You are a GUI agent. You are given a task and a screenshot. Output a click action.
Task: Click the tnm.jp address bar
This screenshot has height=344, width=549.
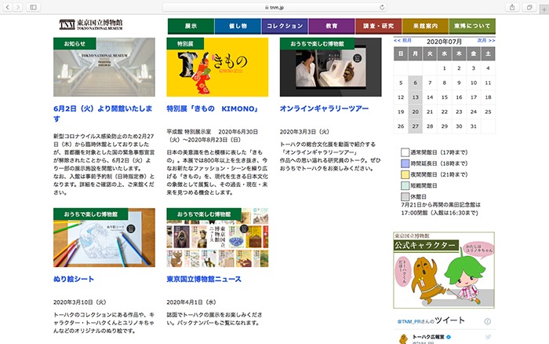[x=274, y=7]
